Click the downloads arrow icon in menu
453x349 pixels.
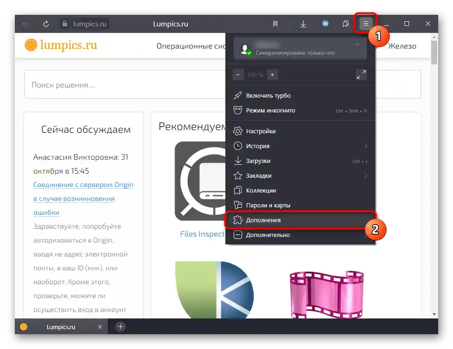click(x=238, y=161)
